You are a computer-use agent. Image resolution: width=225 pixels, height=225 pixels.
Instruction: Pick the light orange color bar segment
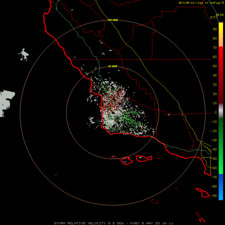tap(221, 42)
